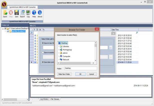Screen dimensions: 154x106
Task: Expand the Libraries node arrow
Action: (x=59, y=46)
